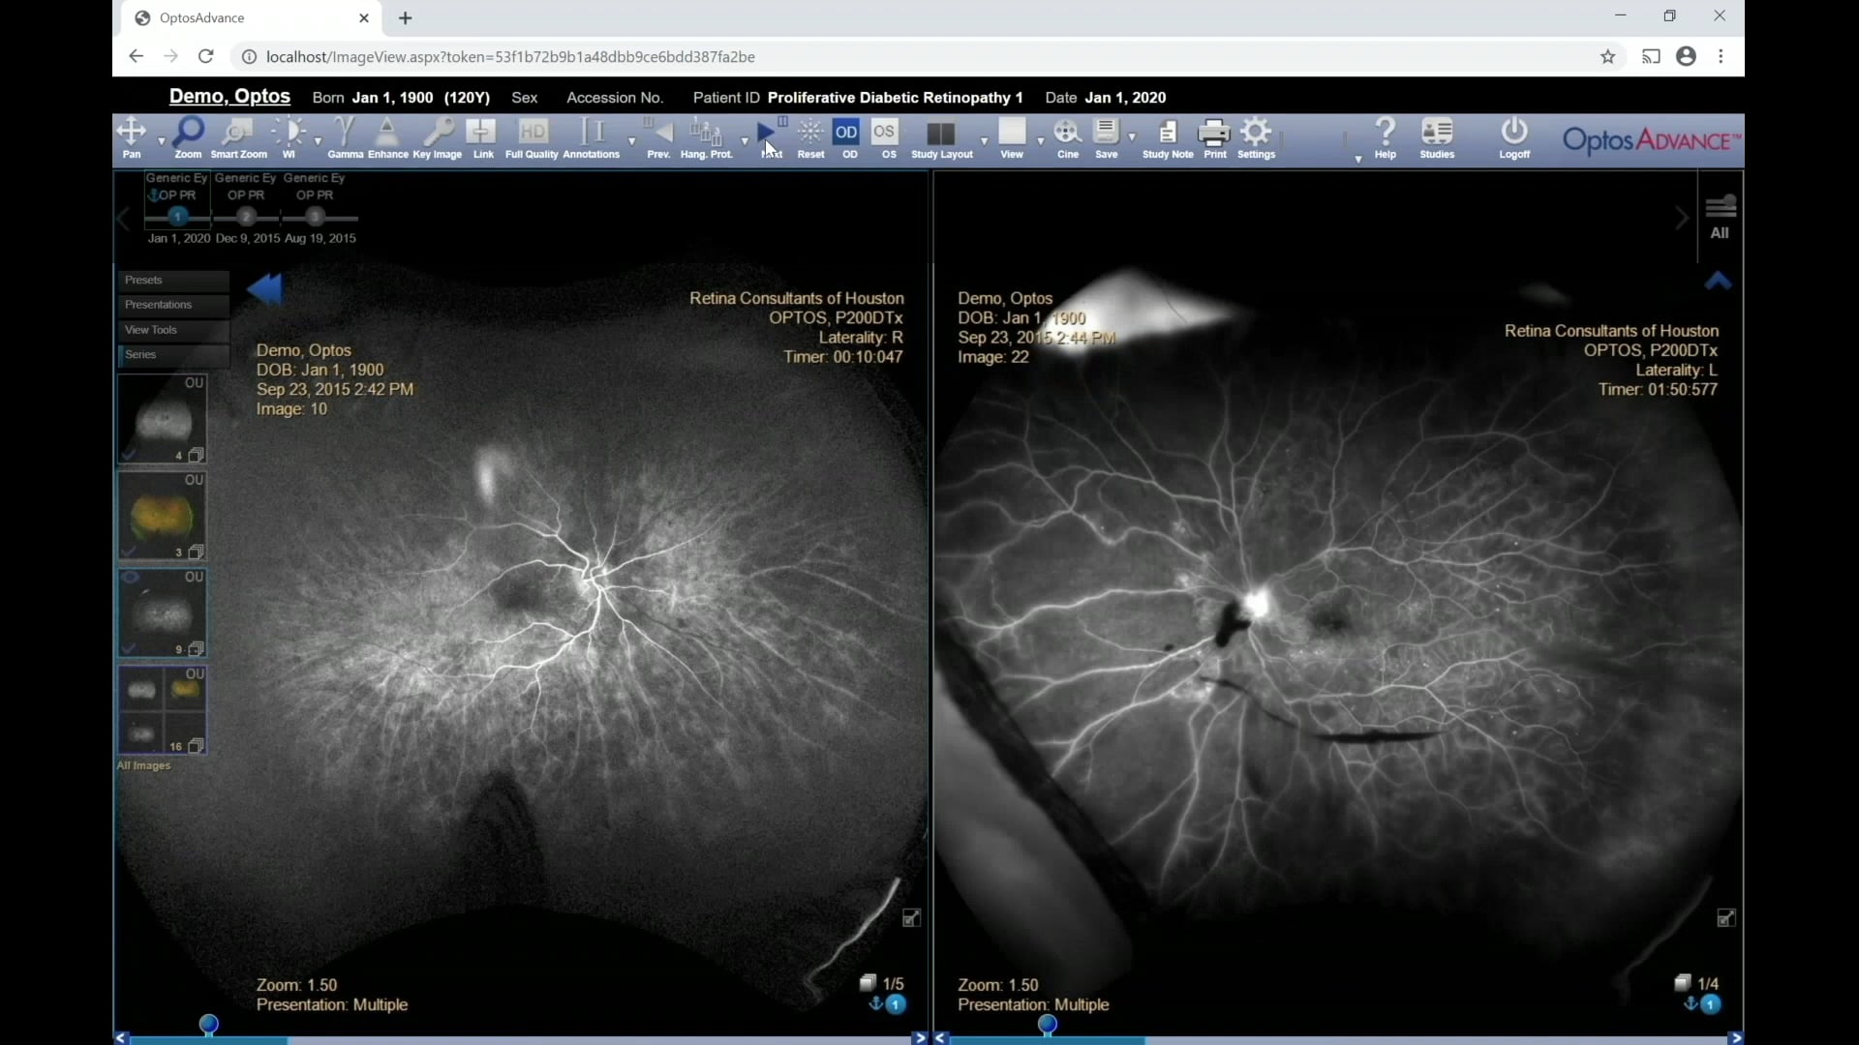The width and height of the screenshot is (1859, 1045).
Task: Toggle the OS left-eye filter
Action: 885,138
